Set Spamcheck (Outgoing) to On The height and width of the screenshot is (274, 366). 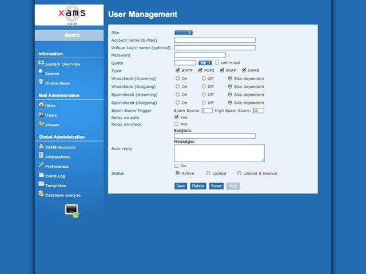point(178,103)
